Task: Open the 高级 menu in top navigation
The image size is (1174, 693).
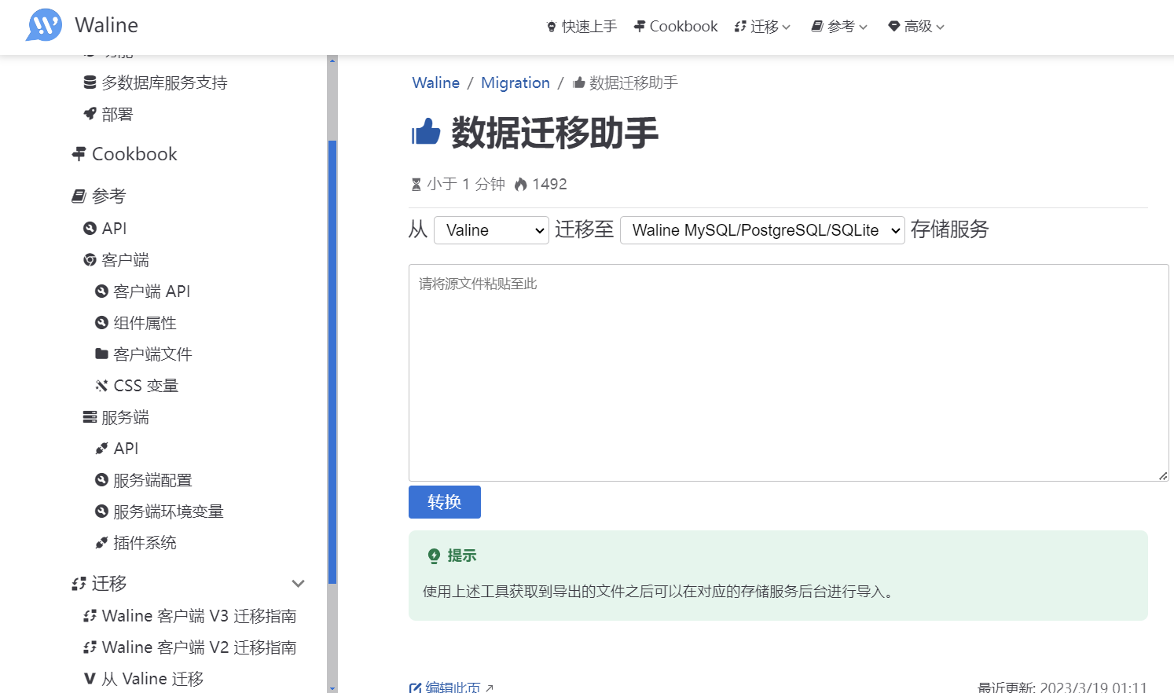Action: pos(916,27)
